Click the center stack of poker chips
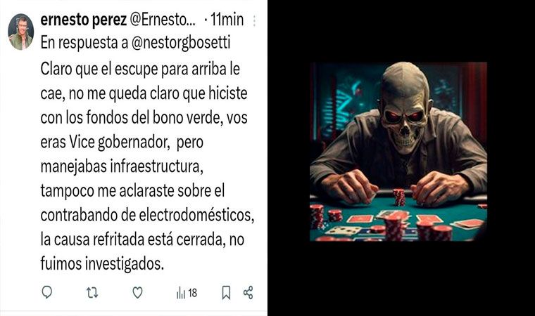The image size is (535, 316). [399, 197]
